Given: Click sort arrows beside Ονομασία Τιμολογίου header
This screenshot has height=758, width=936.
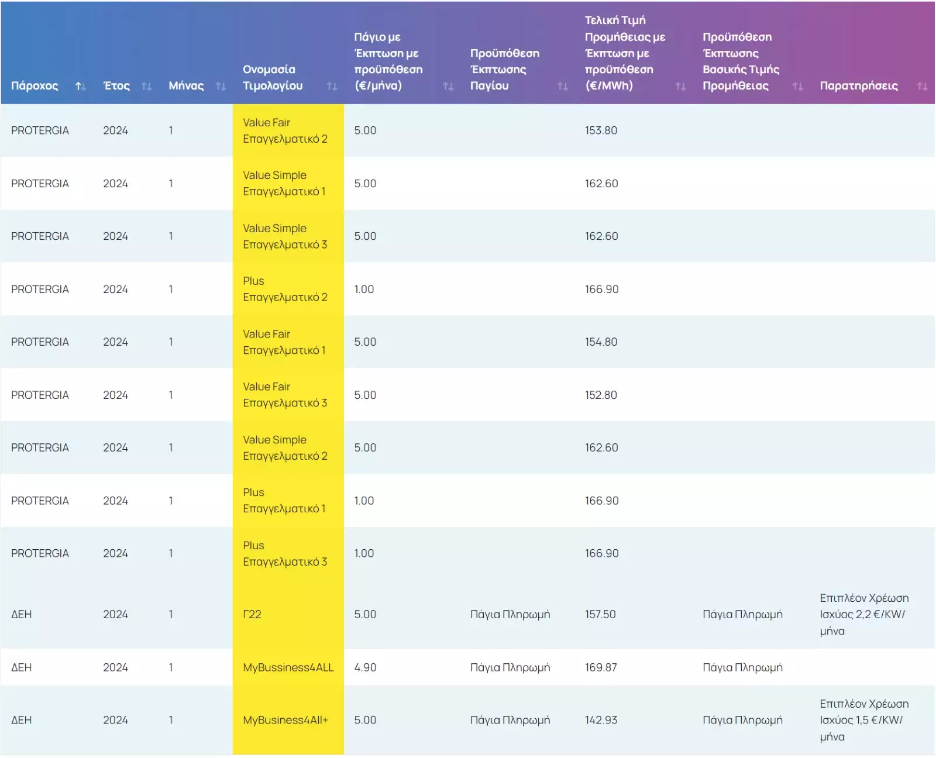Looking at the screenshot, I should click(332, 87).
